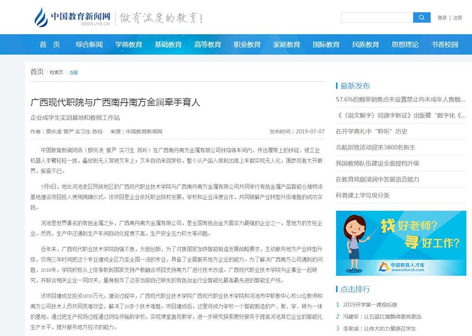Viewport: 472px width, 336px height.
Task: Click the 检索页 breadcrumb link
Action: pyautogui.click(x=57, y=73)
